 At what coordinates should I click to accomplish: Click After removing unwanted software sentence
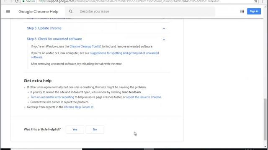click(x=76, y=64)
